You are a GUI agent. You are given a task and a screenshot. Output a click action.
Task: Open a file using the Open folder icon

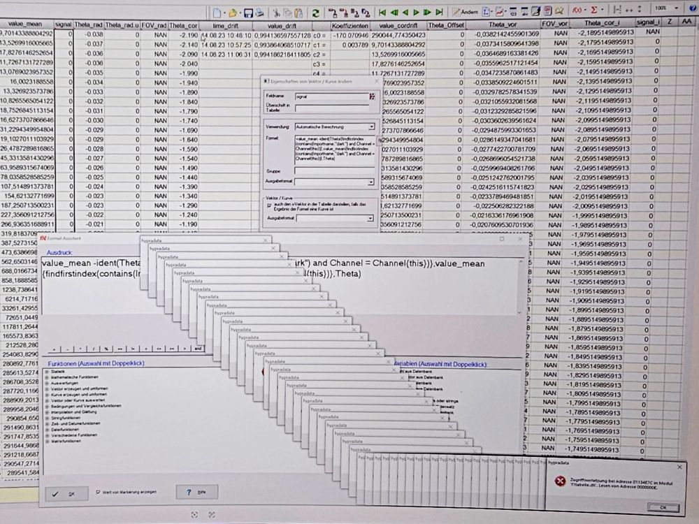234,12
